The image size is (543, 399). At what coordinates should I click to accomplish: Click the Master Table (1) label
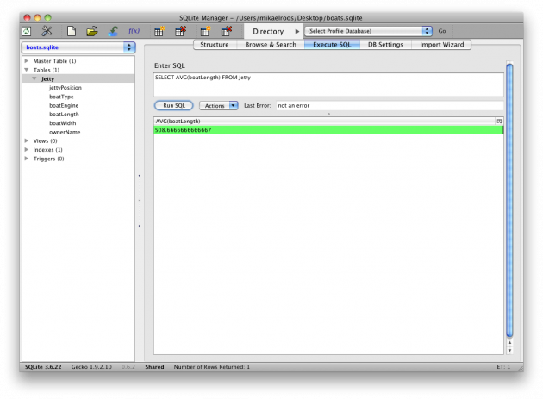pyautogui.click(x=54, y=61)
